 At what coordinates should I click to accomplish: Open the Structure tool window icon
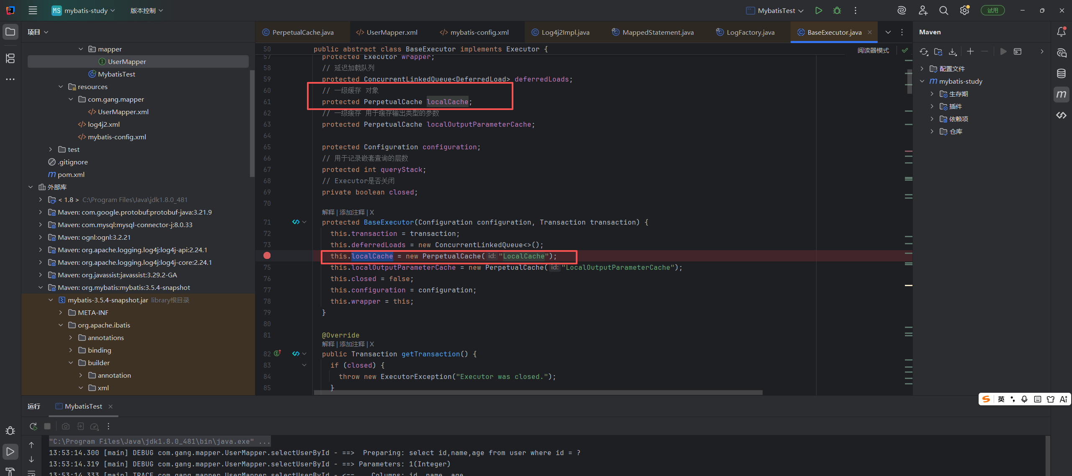pyautogui.click(x=10, y=58)
